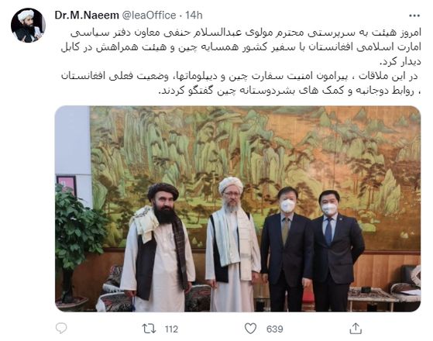Click the first paragraph of tweet text
This screenshot has width=433, height=341.
click(x=241, y=47)
